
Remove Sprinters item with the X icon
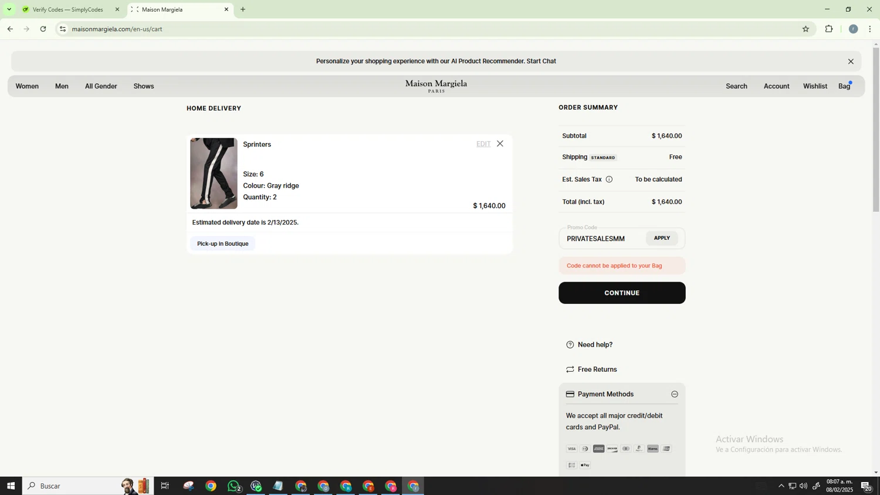[500, 144]
